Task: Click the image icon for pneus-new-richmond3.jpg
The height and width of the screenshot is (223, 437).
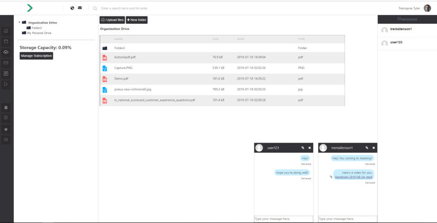Action: (105, 90)
